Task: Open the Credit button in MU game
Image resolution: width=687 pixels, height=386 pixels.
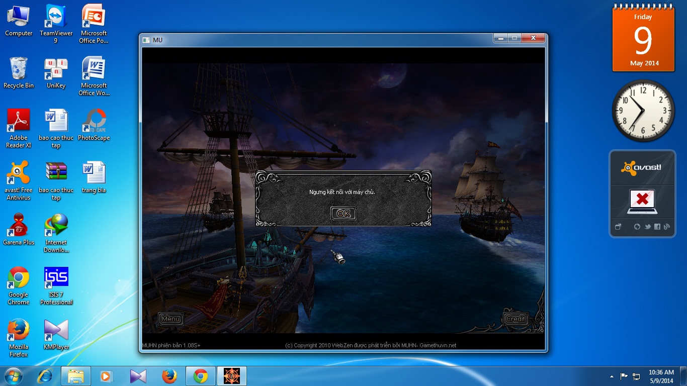Action: pyautogui.click(x=516, y=319)
